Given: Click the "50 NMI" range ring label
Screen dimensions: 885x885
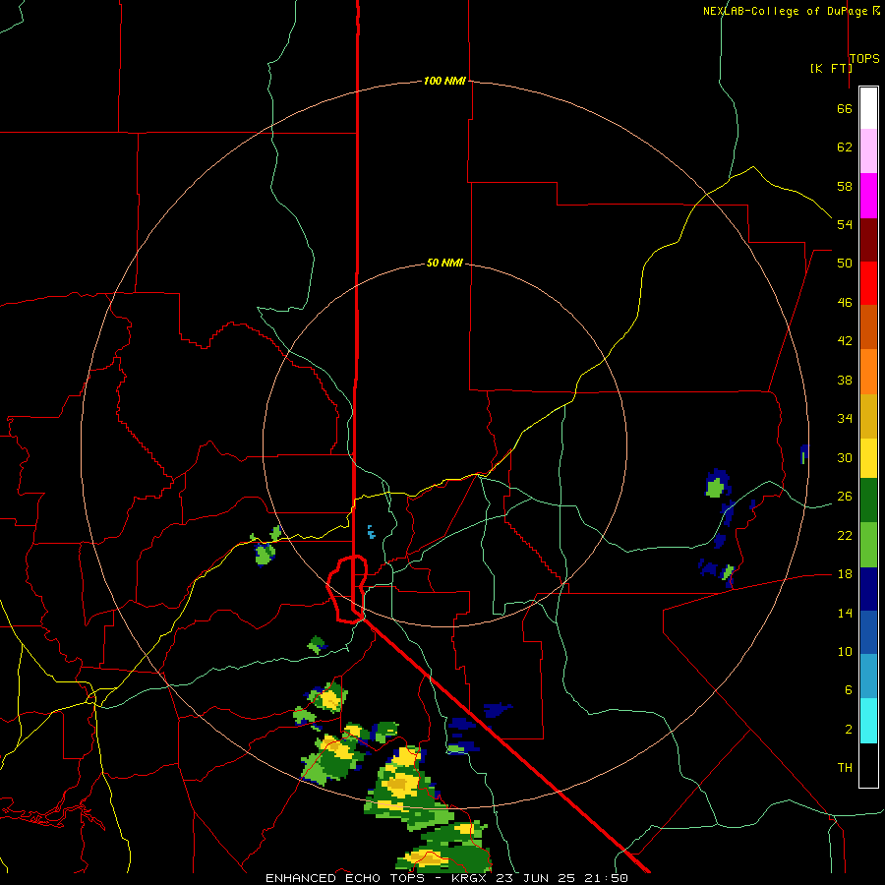Looking at the screenshot, I should coord(444,263).
